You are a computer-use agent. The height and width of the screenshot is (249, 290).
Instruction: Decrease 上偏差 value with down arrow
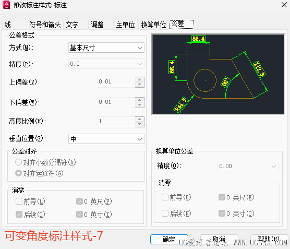pos(140,85)
